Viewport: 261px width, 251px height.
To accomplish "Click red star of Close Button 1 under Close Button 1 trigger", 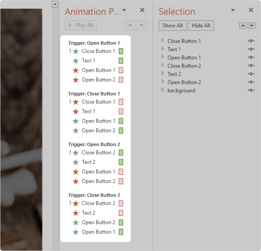I will (76, 102).
